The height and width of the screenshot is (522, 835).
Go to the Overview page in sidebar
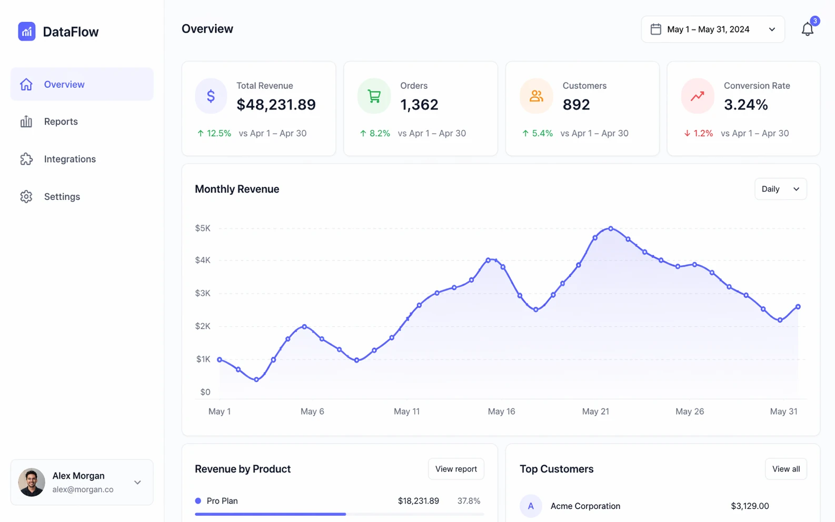coord(82,84)
